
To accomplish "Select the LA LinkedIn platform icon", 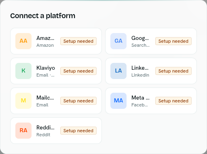I will point(118,71).
